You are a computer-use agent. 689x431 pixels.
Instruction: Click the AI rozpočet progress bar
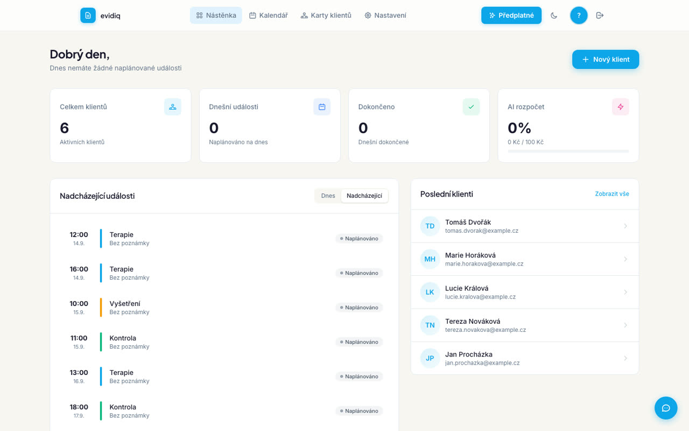coord(568,151)
